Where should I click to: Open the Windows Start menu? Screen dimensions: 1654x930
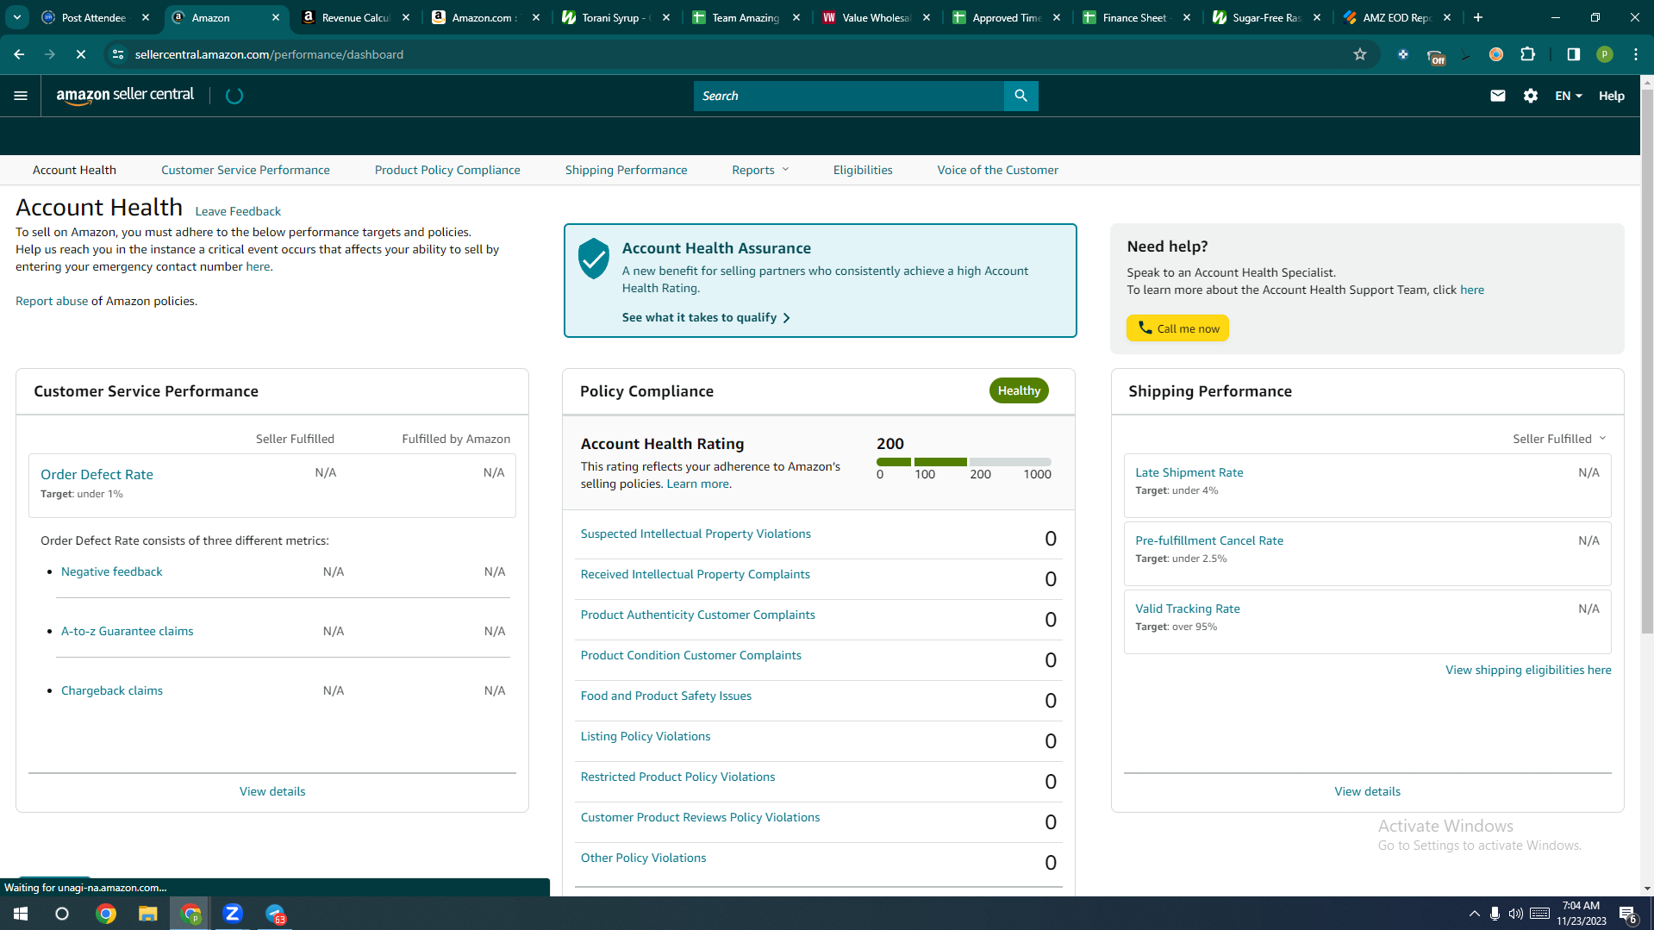21,914
